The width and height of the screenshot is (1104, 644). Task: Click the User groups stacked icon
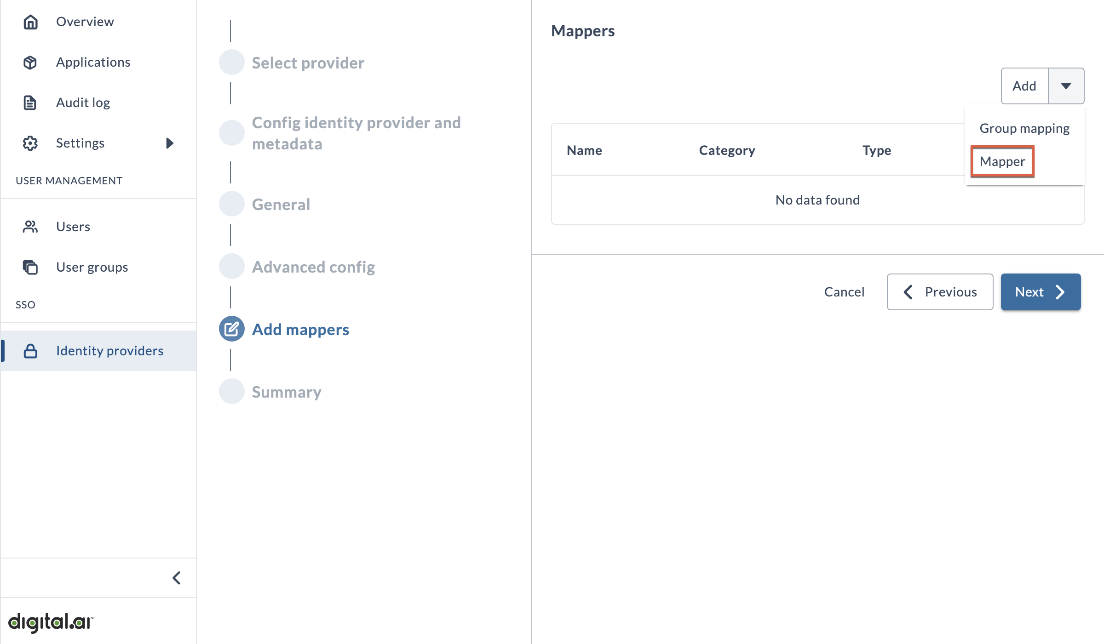(30, 267)
